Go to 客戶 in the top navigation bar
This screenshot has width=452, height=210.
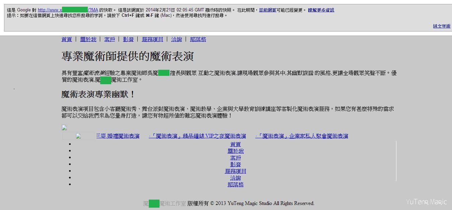pyautogui.click(x=110, y=39)
